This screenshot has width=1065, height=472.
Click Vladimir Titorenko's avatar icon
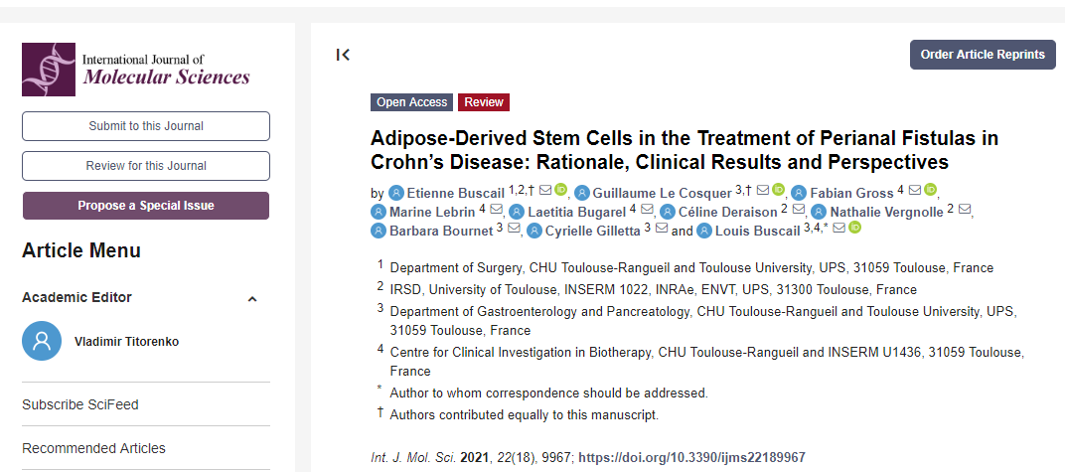pyautogui.click(x=41, y=342)
